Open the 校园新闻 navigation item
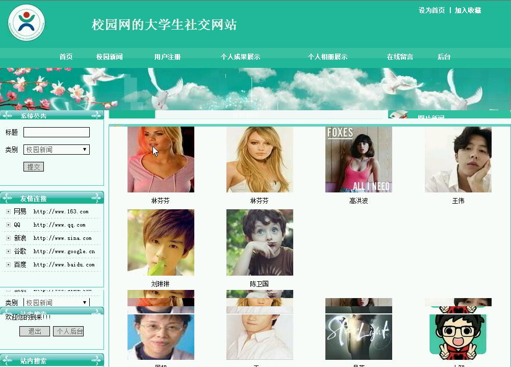 110,57
